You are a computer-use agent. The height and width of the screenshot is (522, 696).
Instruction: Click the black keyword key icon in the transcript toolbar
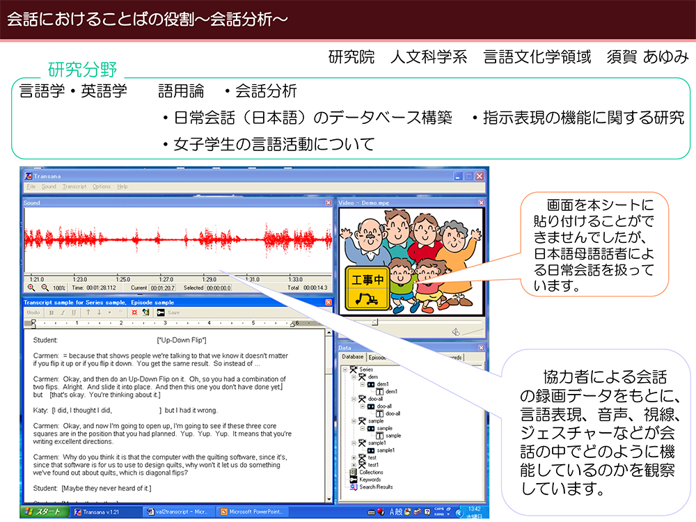point(161,313)
